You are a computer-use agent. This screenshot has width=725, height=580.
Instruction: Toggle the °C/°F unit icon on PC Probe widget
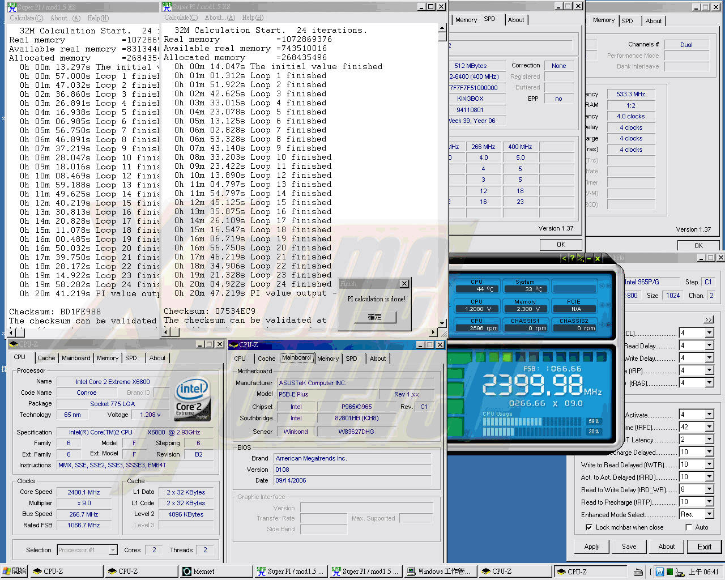pos(581,258)
